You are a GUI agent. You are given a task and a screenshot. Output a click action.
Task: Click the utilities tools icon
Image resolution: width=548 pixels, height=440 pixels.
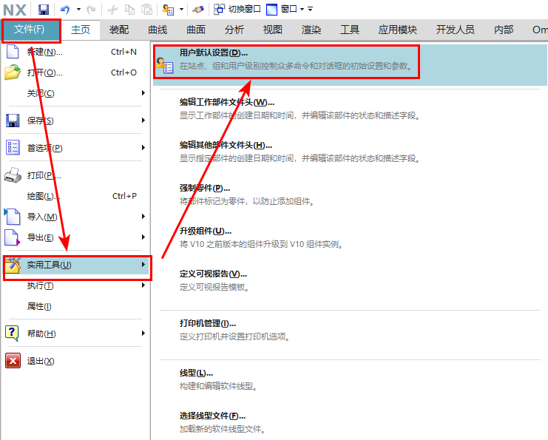pos(13,265)
